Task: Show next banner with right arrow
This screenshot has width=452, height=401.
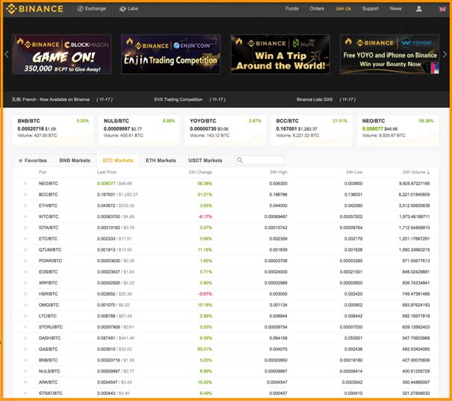Action: coord(445,55)
